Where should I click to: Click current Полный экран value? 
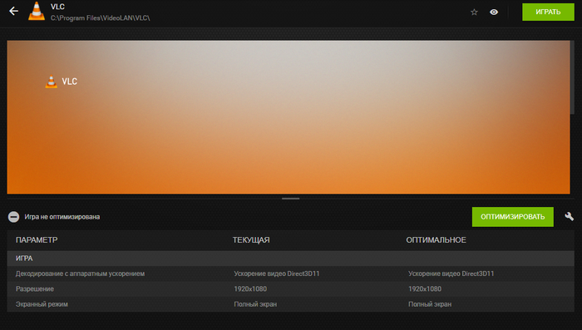point(255,304)
